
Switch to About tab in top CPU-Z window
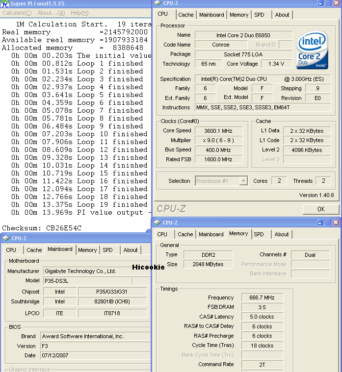click(x=282, y=15)
